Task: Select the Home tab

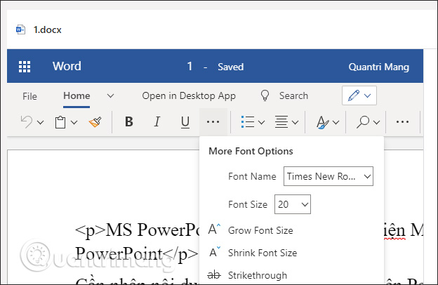Action: 77,96
